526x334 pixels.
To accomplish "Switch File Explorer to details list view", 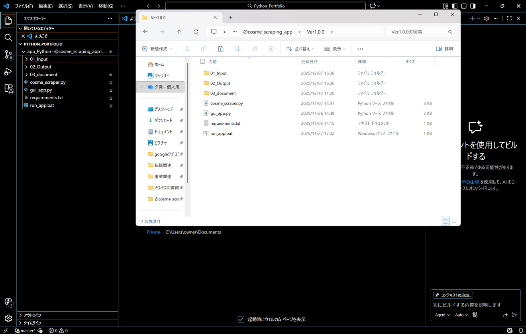I will [x=446, y=221].
